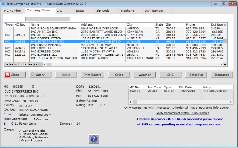The width and height of the screenshot is (238, 148).
Task: Click the next page double-arrow navigator button
Action: click(x=31, y=64)
